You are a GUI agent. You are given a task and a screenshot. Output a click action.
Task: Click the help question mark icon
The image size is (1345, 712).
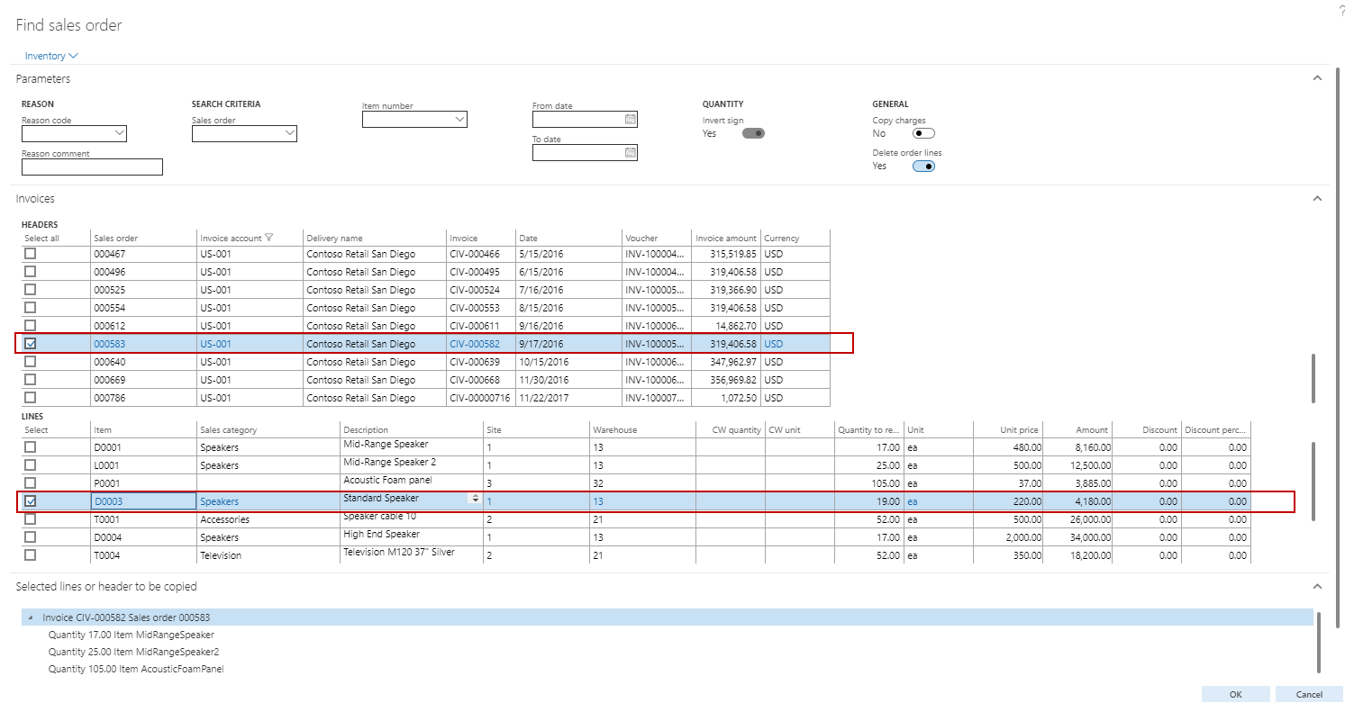click(x=1340, y=10)
